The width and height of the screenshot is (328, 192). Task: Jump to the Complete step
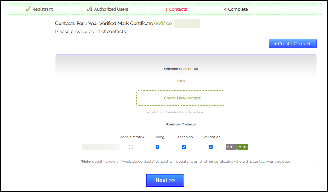[x=236, y=9]
